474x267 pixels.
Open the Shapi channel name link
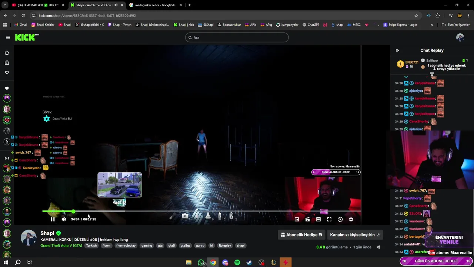pos(47,233)
